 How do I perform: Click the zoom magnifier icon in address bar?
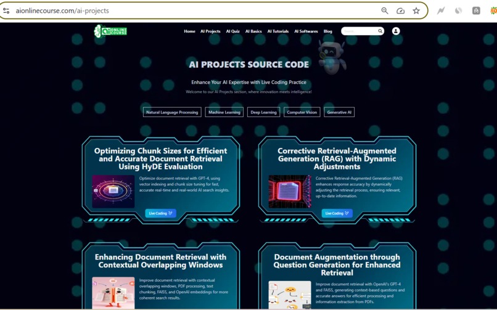pos(385,10)
